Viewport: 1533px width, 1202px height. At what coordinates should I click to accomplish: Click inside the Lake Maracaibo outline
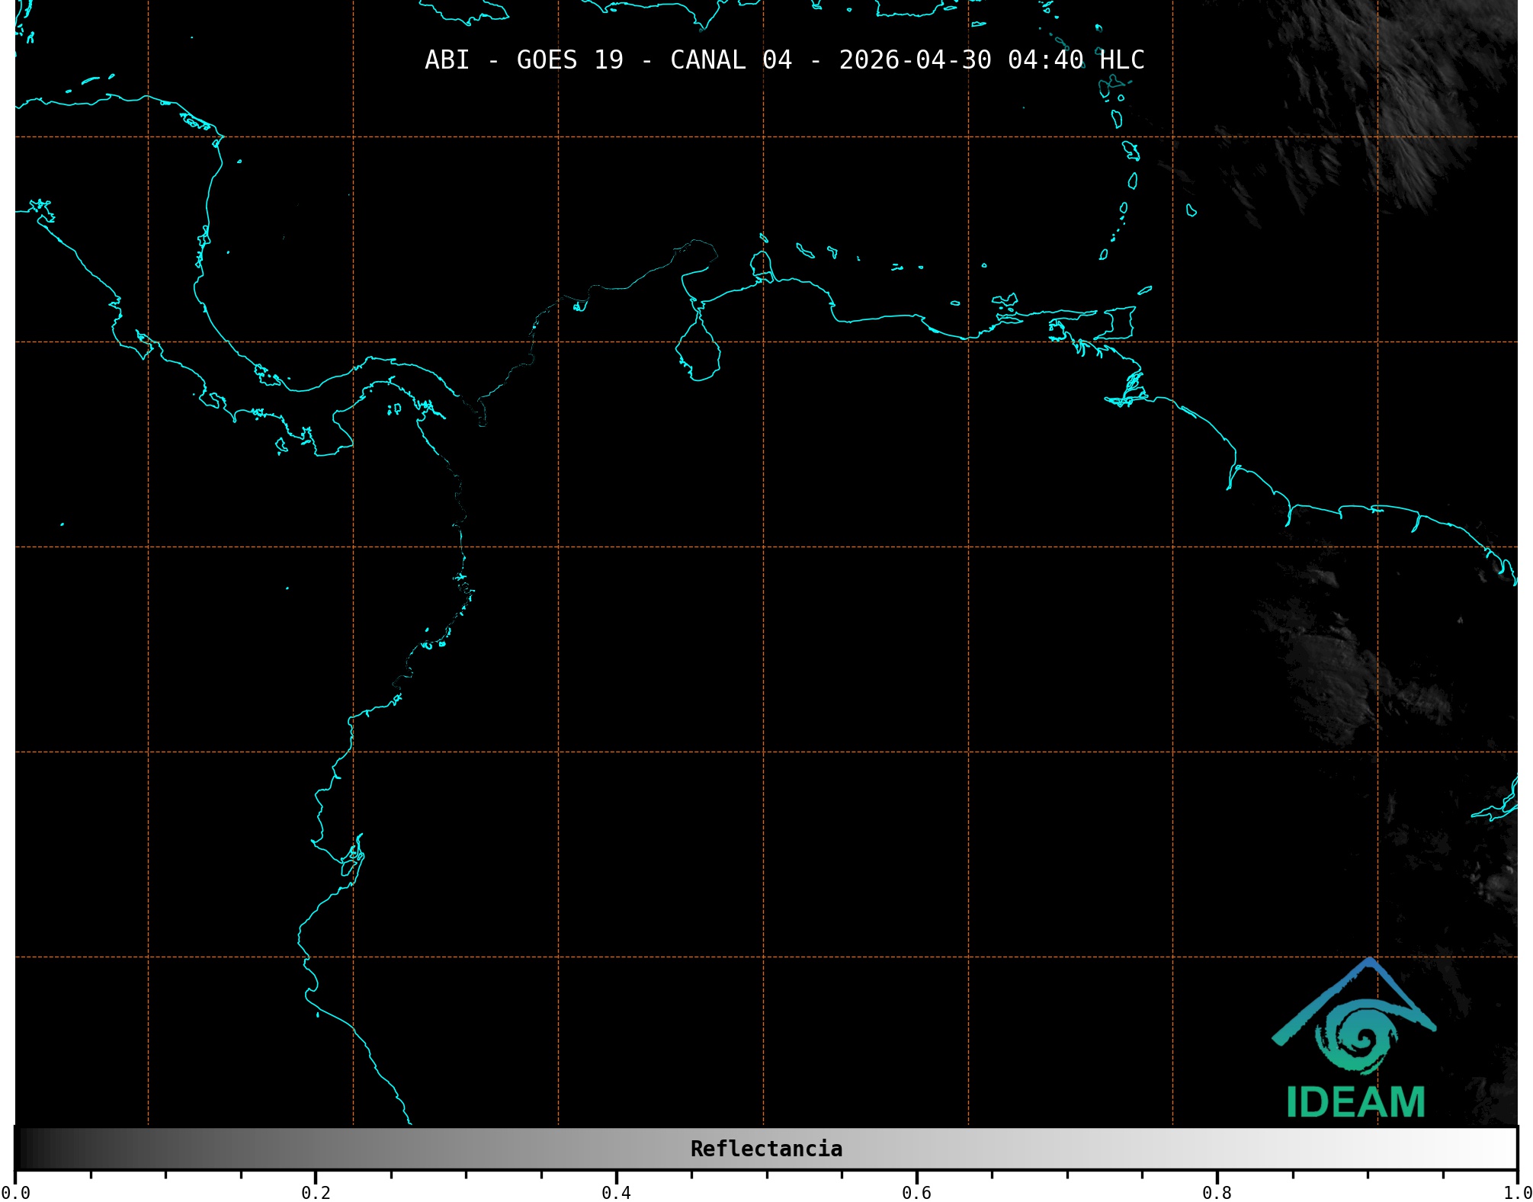[699, 354]
